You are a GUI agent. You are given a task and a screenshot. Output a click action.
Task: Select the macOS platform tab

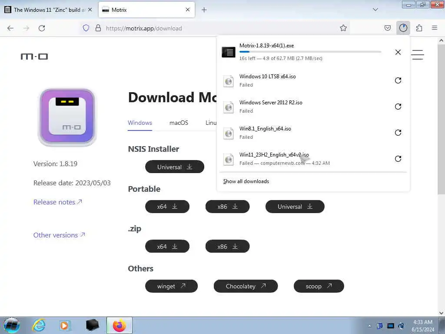click(179, 123)
